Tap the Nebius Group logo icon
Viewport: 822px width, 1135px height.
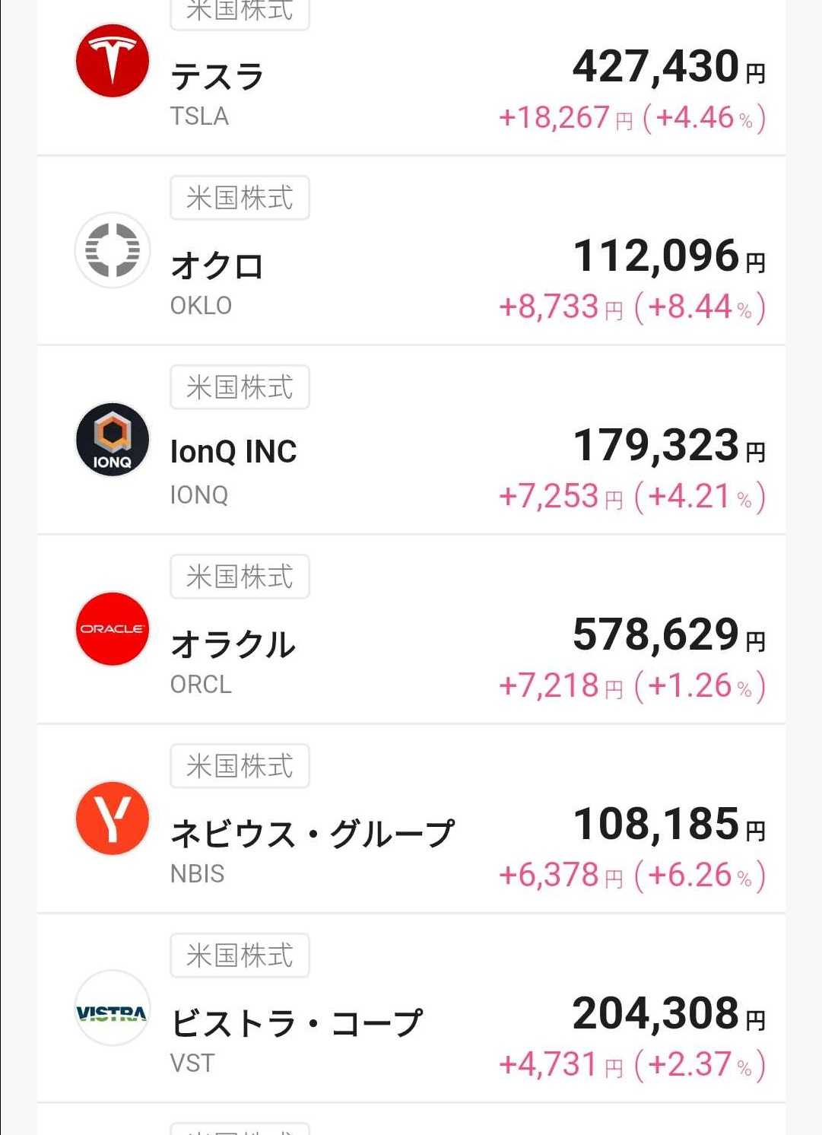tap(113, 818)
